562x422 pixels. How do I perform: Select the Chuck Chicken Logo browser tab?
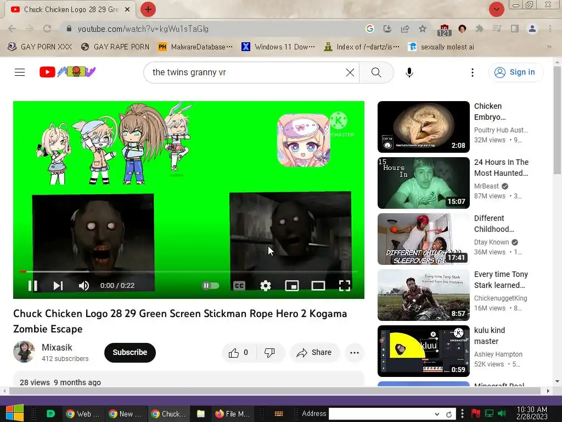[x=70, y=9]
